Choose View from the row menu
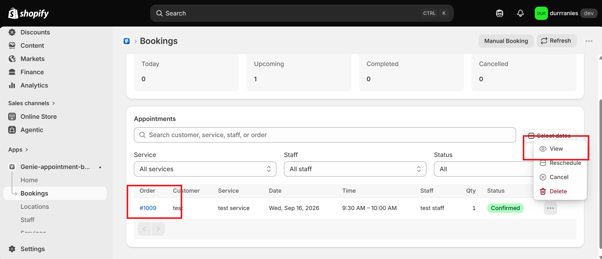 [560, 149]
